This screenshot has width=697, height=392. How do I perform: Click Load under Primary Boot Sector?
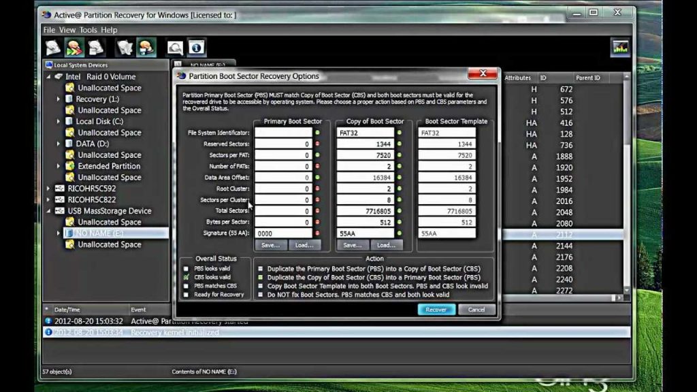(x=304, y=245)
